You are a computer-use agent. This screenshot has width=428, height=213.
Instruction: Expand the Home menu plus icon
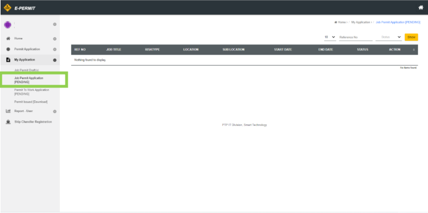[x=55, y=39]
